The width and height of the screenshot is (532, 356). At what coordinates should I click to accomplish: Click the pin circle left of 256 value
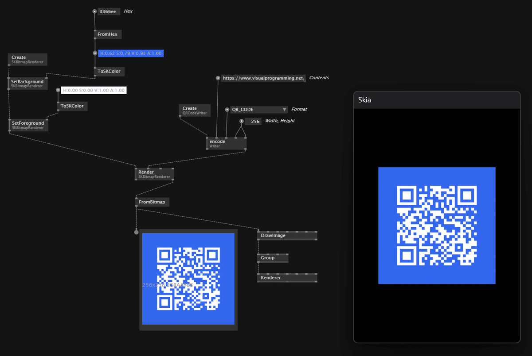tap(241, 121)
